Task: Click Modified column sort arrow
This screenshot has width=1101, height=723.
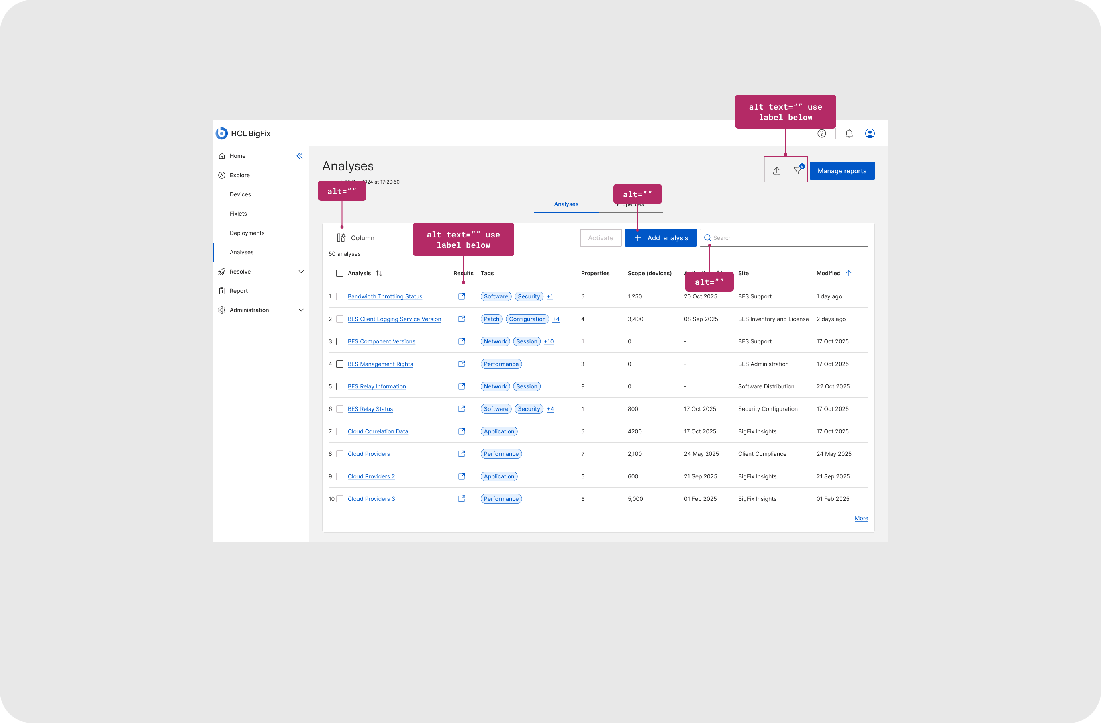Action: pyautogui.click(x=848, y=273)
